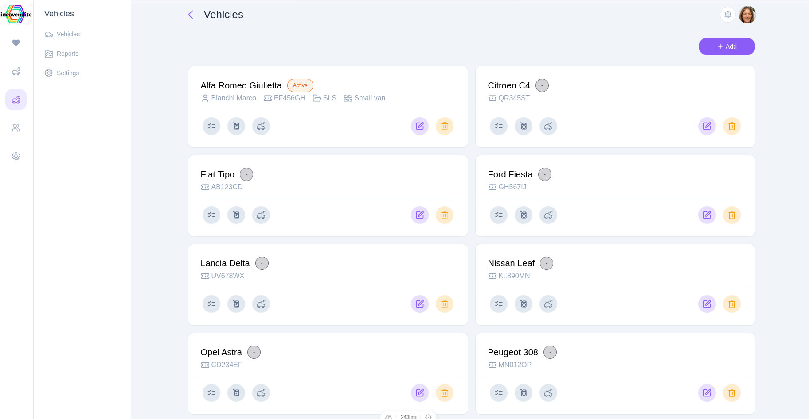This screenshot has width=809, height=419.
Task: Delete the Peugeot 308 vehicle
Action: [732, 393]
